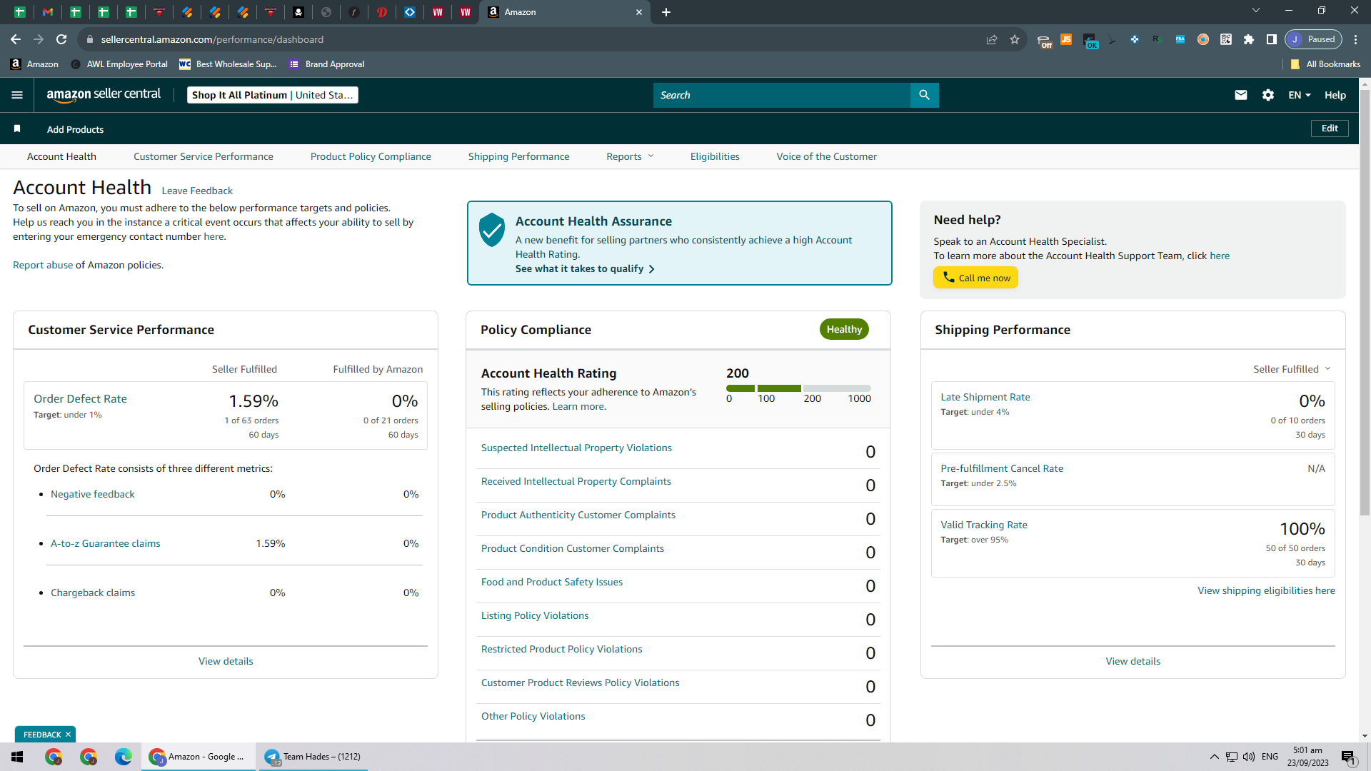This screenshot has width=1371, height=771.
Task: Click the green Healthy status badge
Action: pyautogui.click(x=844, y=329)
